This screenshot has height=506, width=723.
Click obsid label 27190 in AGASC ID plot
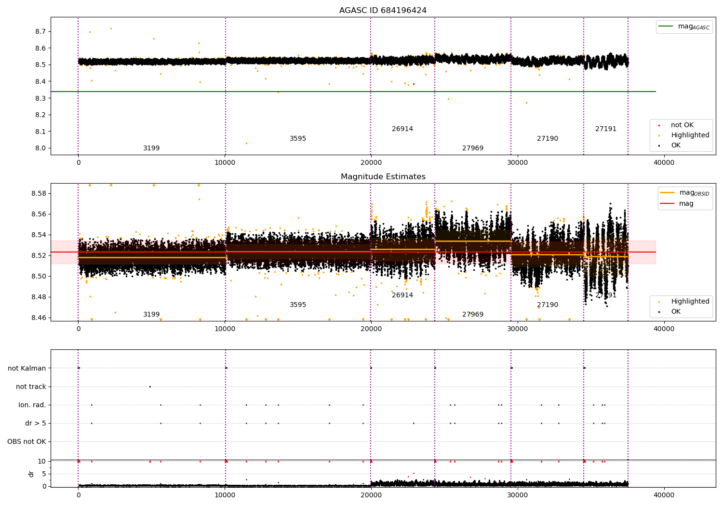tap(548, 139)
